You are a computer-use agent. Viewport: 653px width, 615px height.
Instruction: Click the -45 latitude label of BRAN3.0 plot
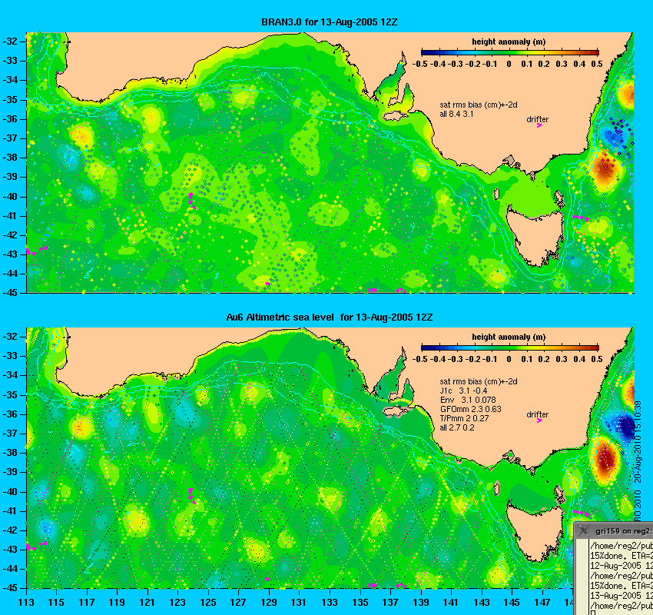click(11, 293)
